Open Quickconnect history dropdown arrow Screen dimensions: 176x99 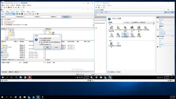click(x=71, y=17)
